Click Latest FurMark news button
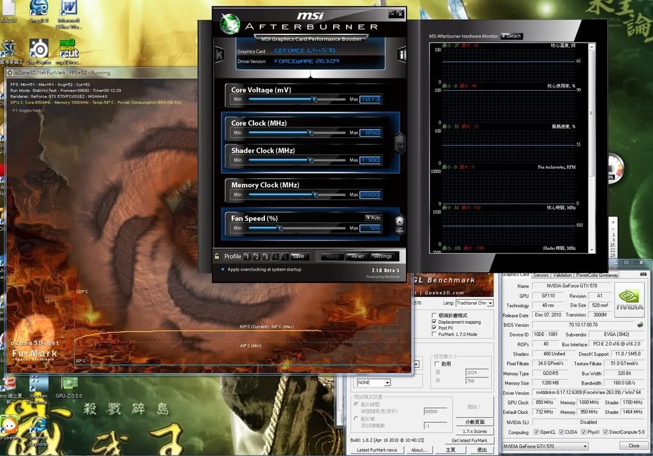The image size is (653, 456). tap(377, 450)
